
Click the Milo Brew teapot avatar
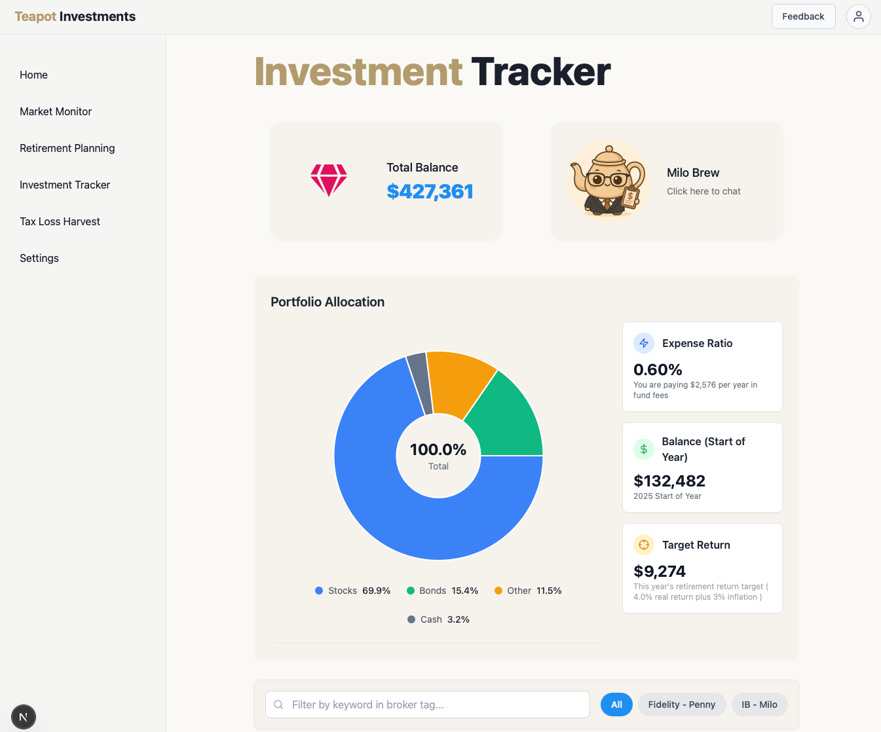pos(609,181)
